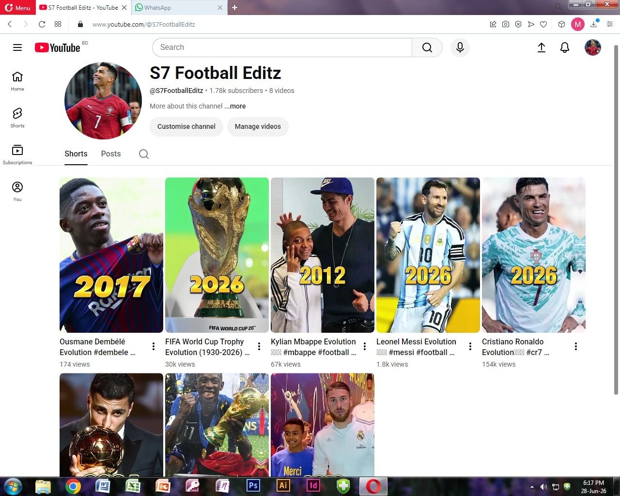The height and width of the screenshot is (496, 620).
Task: Open the Kylian Mbappe Evolution title link
Action: tap(313, 347)
